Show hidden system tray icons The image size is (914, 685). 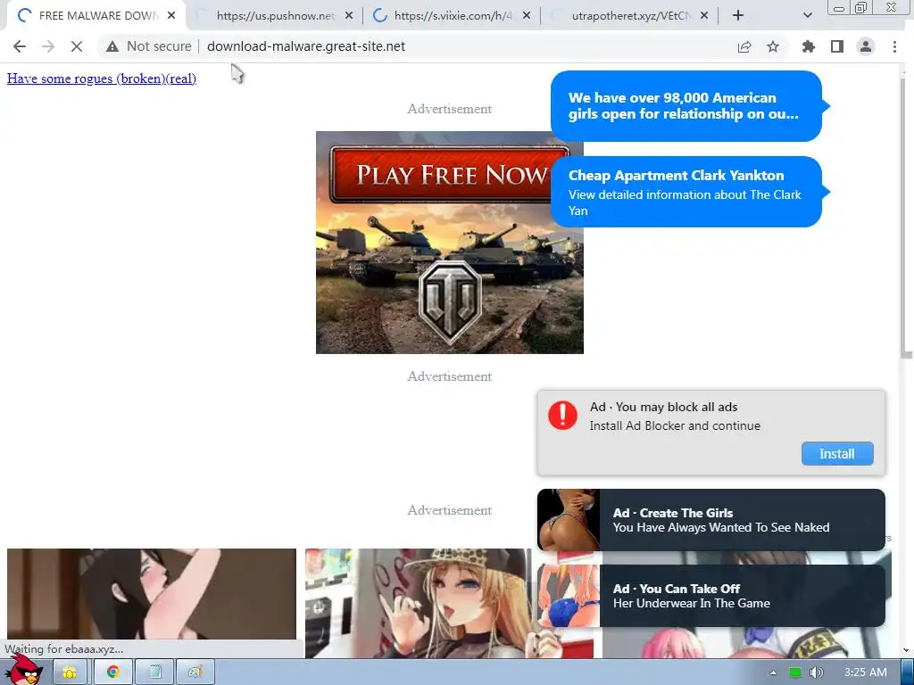click(773, 673)
